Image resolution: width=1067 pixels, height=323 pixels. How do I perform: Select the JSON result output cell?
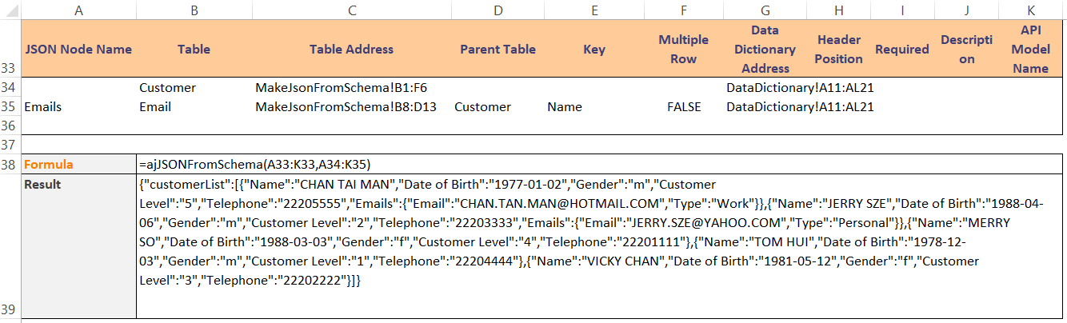coord(600,246)
